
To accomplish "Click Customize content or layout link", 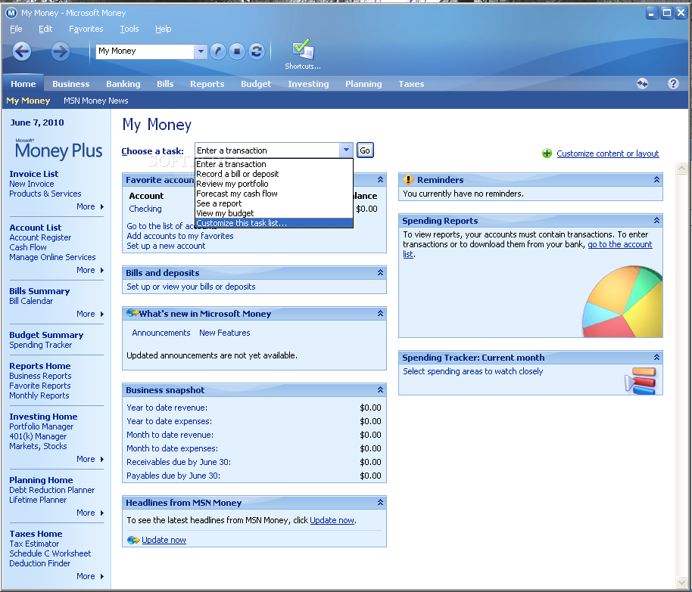I will 608,153.
